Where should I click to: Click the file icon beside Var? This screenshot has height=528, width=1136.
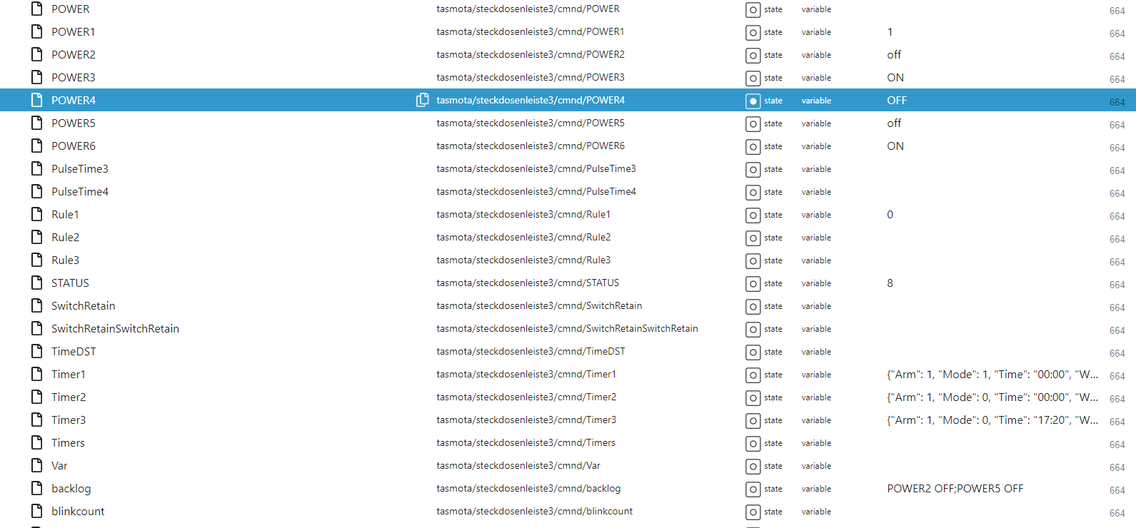[37, 465]
